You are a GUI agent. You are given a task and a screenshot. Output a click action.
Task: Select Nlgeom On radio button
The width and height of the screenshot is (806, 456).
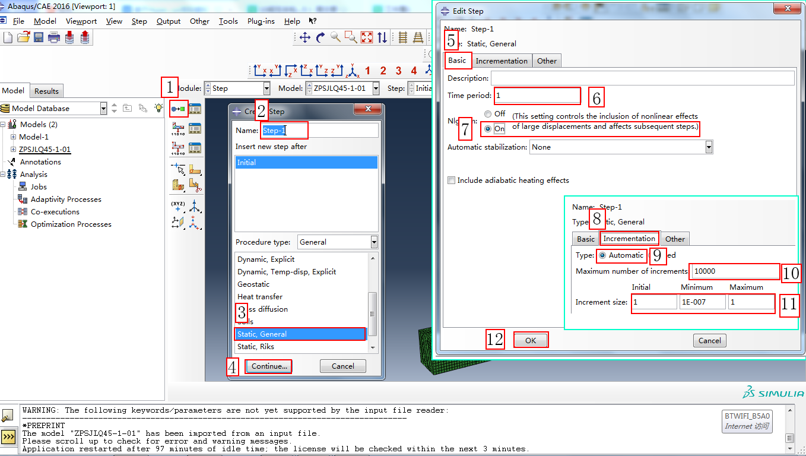[488, 128]
